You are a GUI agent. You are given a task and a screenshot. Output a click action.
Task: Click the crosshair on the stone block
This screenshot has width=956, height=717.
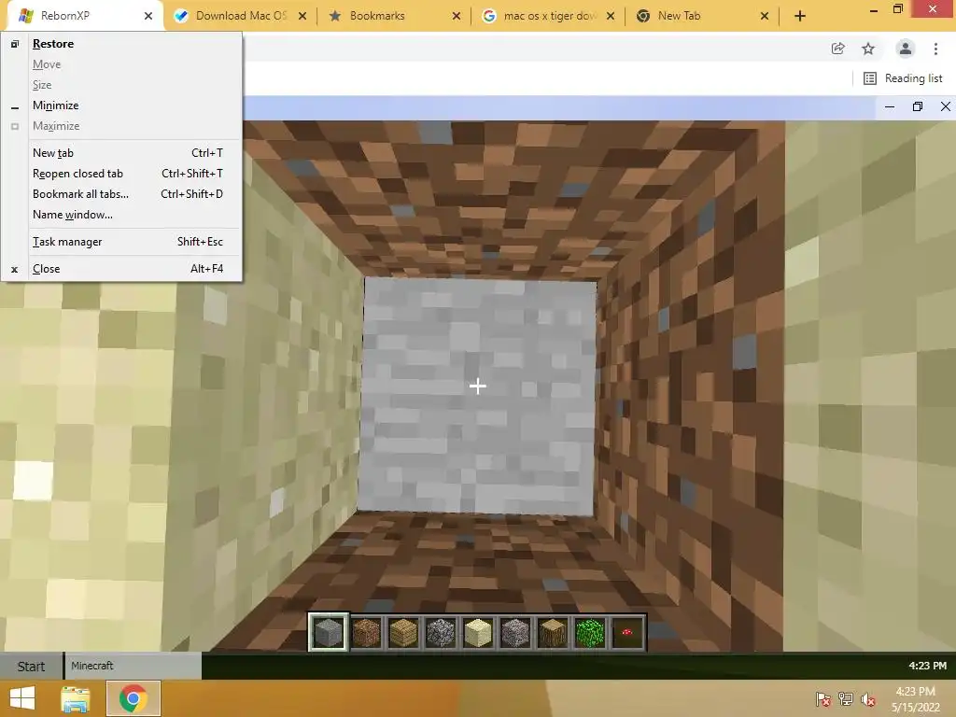click(477, 386)
